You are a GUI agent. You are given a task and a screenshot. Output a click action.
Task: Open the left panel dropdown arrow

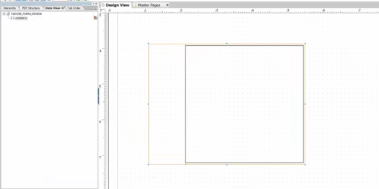click(x=93, y=4)
